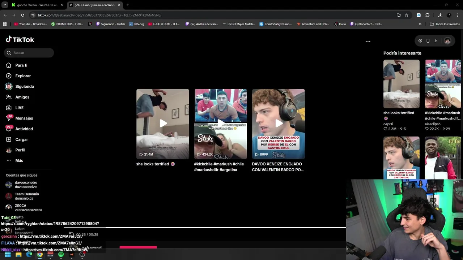Play the DAVOO XENEIZE ENOJADO center video
Image resolution: width=463 pixels, height=260 pixels.
click(x=279, y=124)
